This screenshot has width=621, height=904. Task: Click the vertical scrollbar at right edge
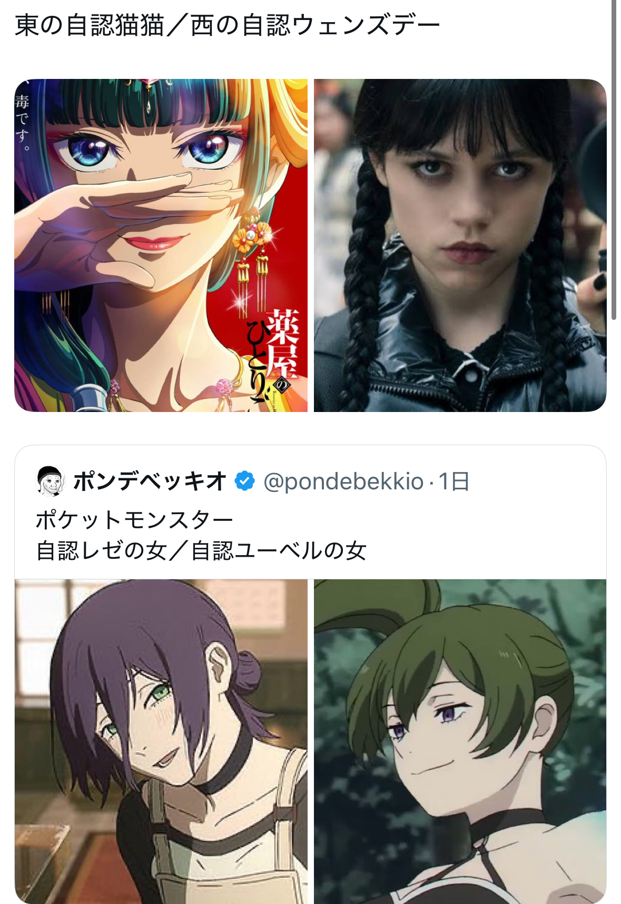coord(614,159)
